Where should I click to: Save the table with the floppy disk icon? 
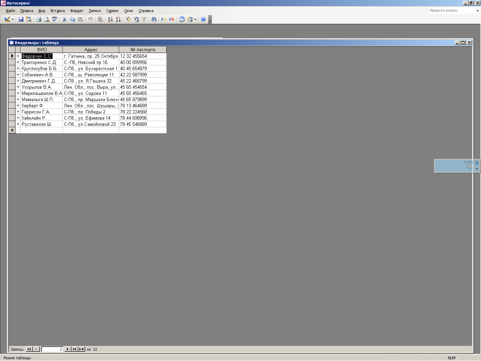pos(21,19)
